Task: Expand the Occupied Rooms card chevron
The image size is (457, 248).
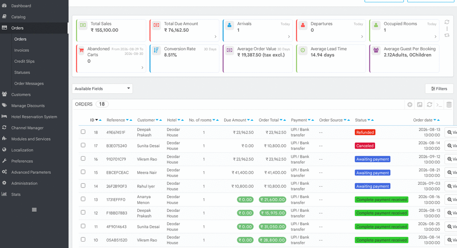Action: click(435, 37)
